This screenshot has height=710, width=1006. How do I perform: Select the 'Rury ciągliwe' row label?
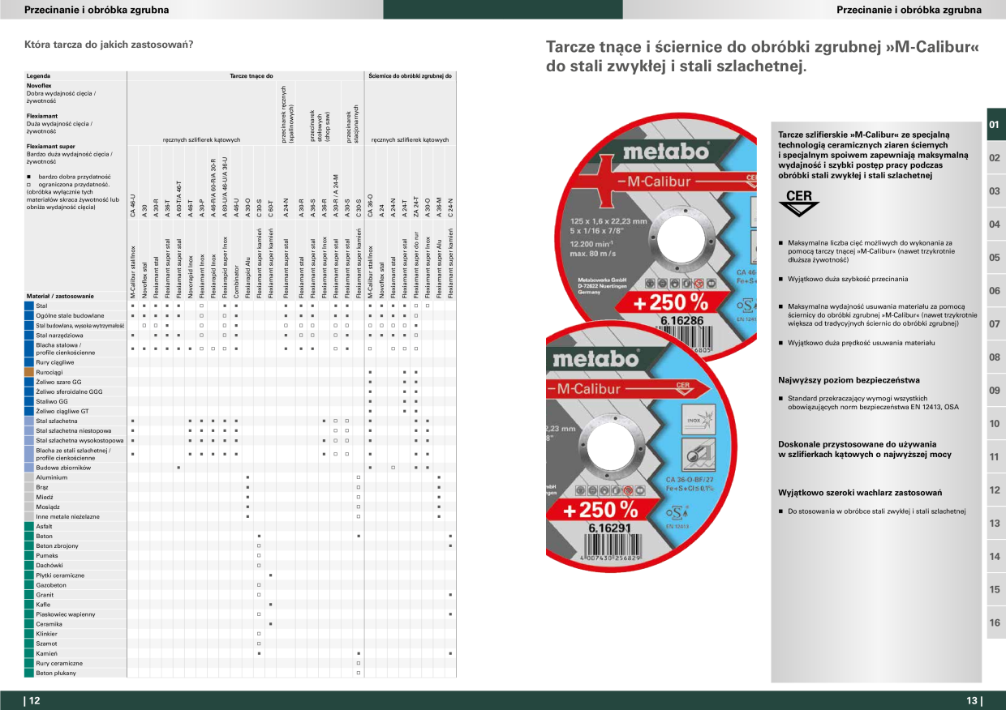point(54,362)
